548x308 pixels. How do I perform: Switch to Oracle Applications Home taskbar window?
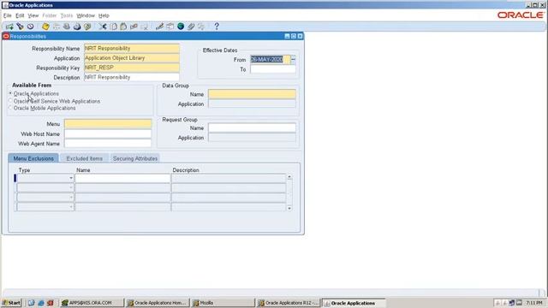158,303
